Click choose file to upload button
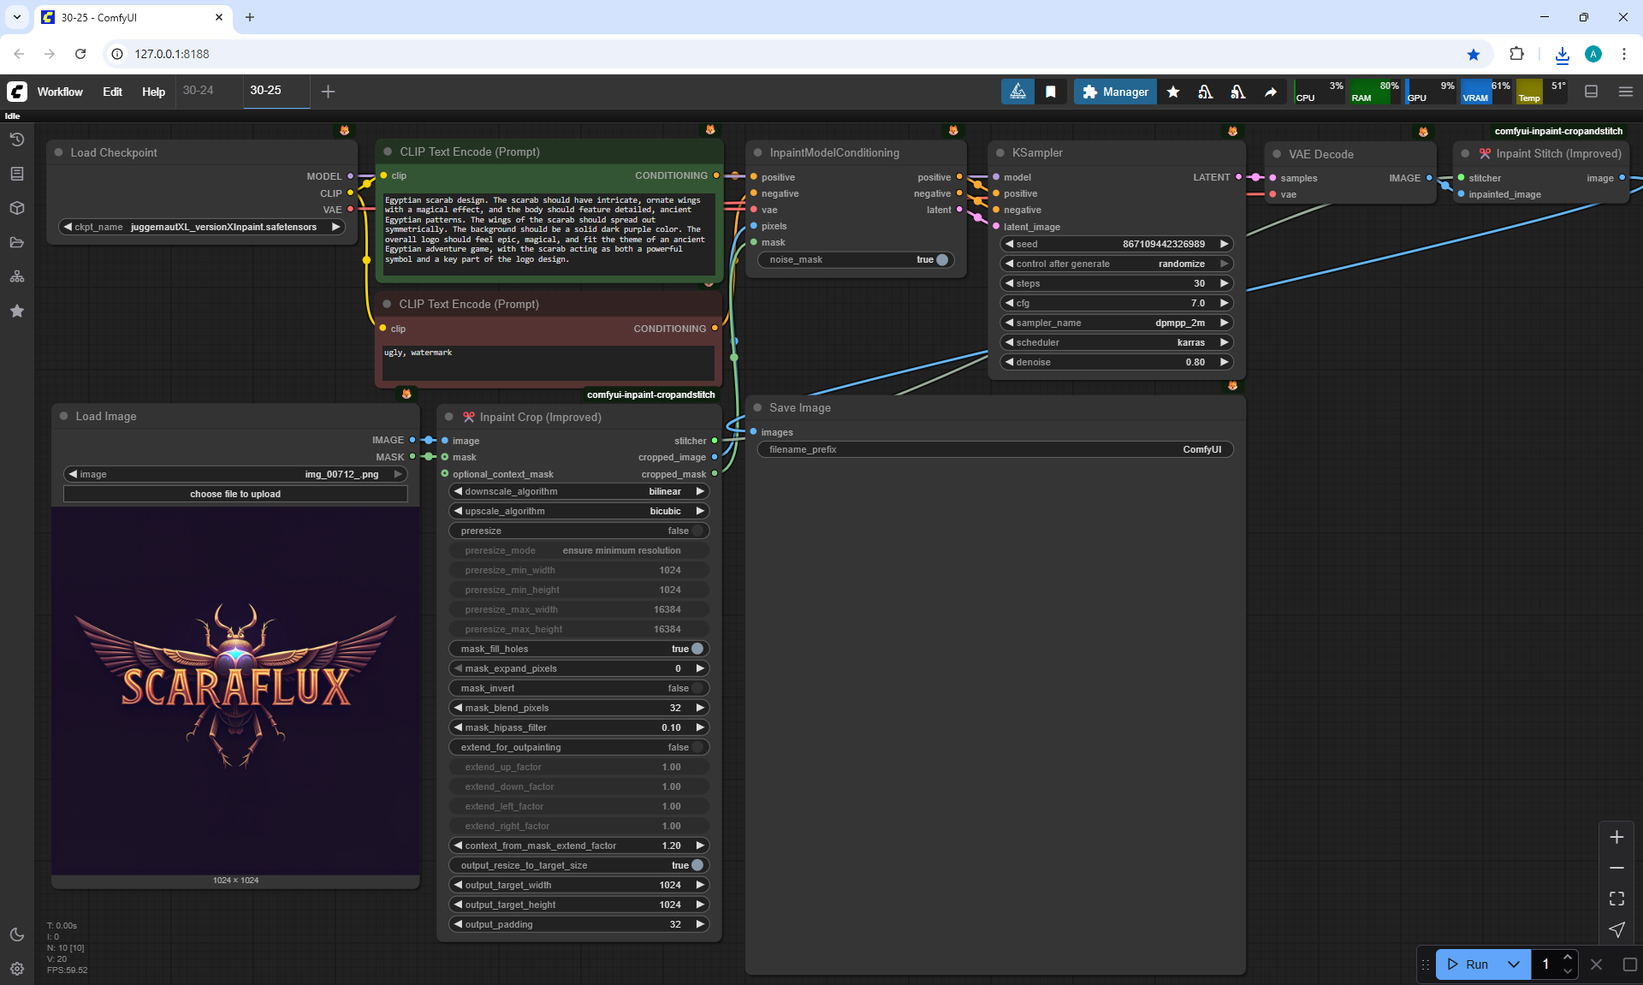The width and height of the screenshot is (1643, 985). click(235, 494)
